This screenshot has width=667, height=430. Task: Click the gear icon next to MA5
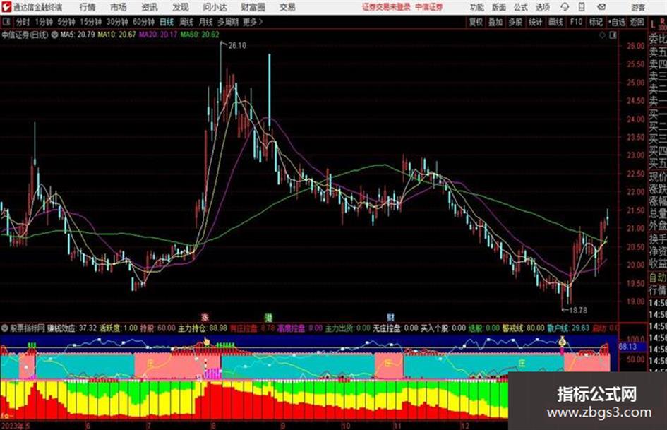coord(54,35)
